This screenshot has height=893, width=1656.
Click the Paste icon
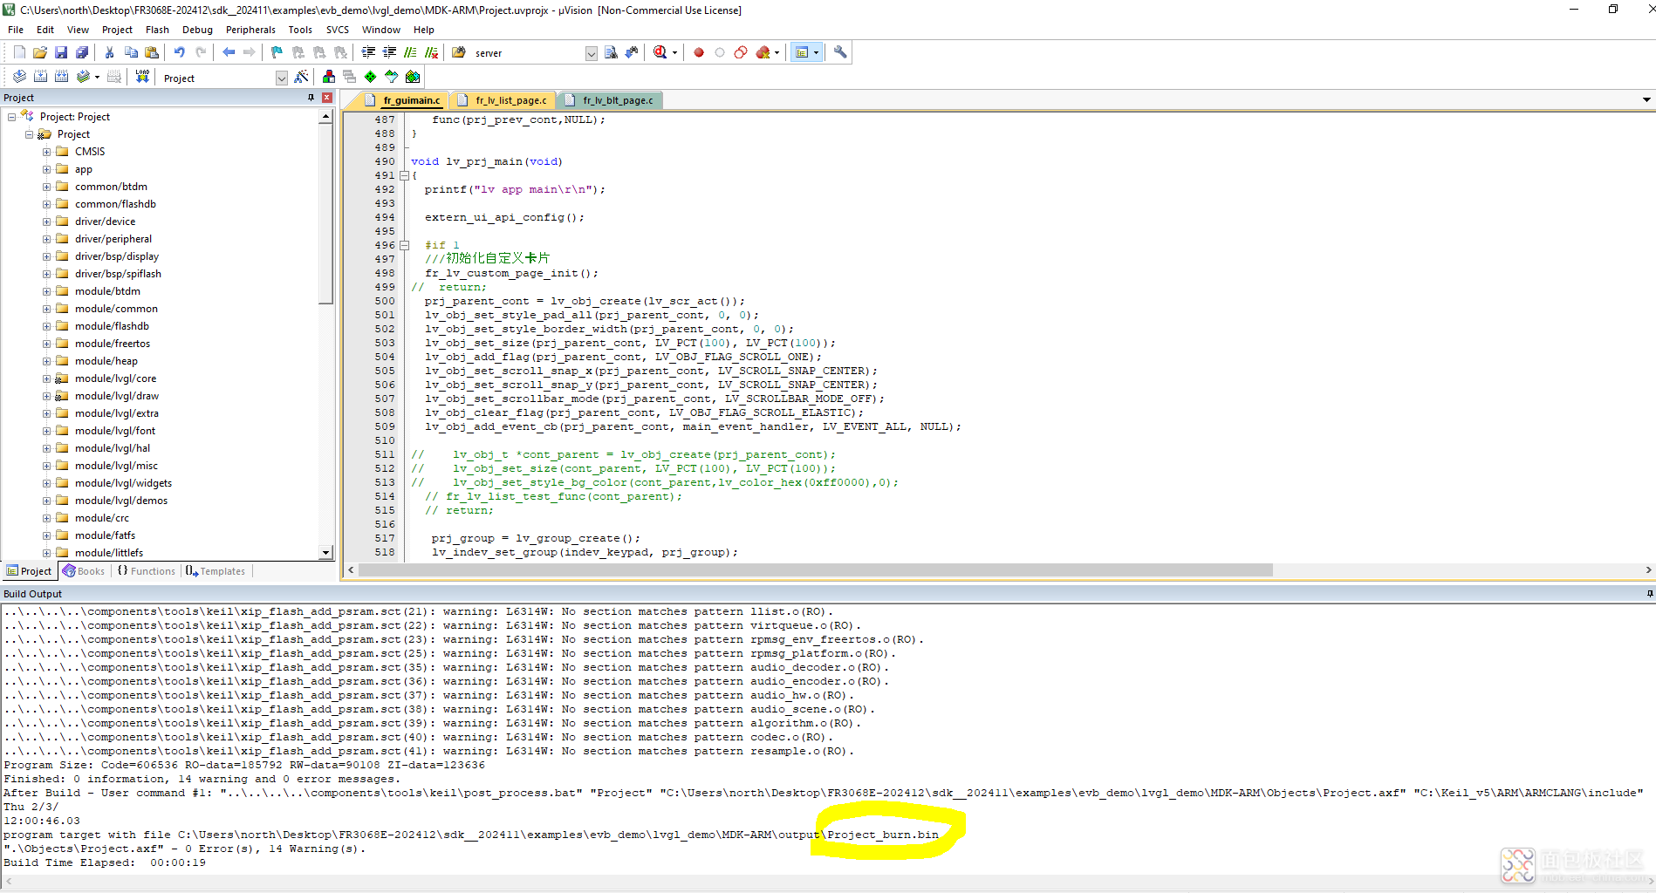(x=152, y=52)
